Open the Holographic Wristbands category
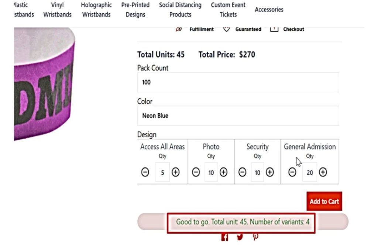 [96, 10]
